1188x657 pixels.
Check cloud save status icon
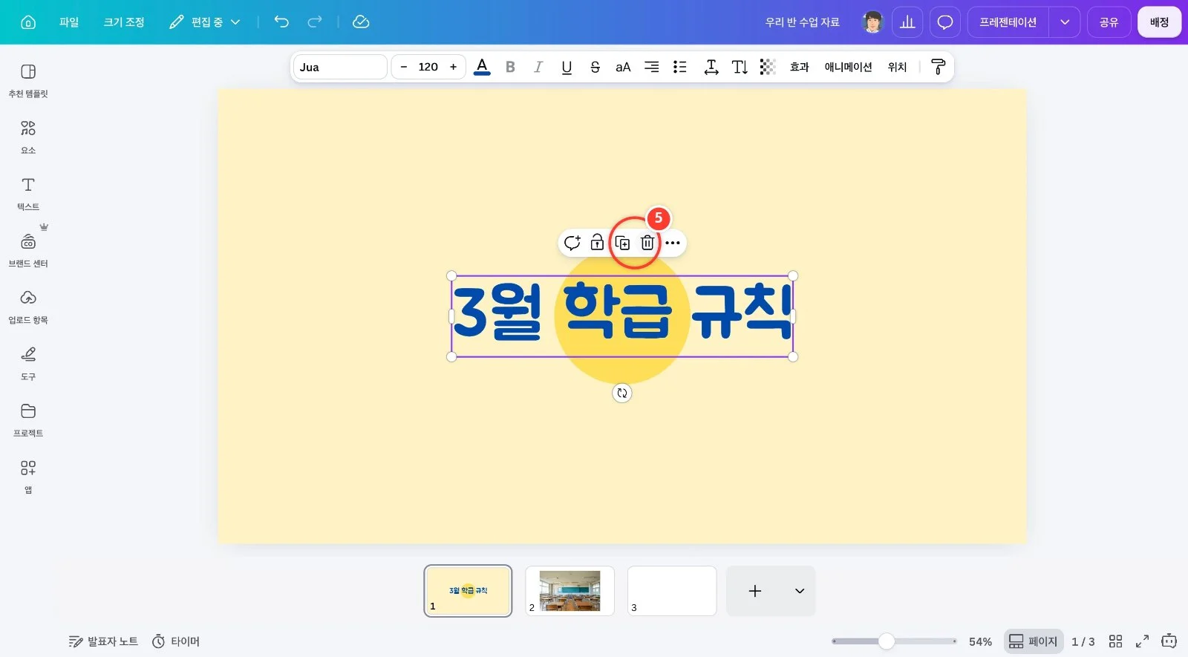click(x=361, y=22)
